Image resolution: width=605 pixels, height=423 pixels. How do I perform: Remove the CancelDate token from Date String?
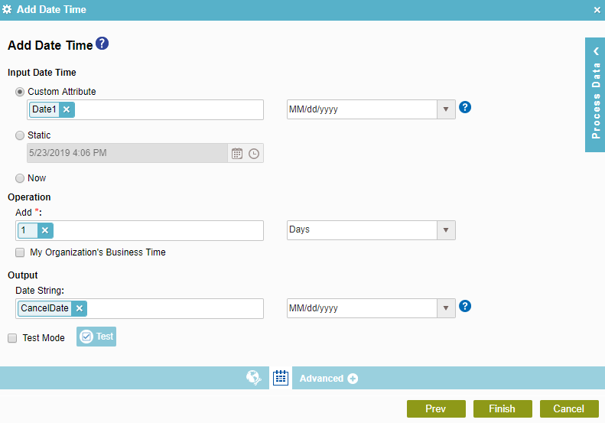[80, 308]
